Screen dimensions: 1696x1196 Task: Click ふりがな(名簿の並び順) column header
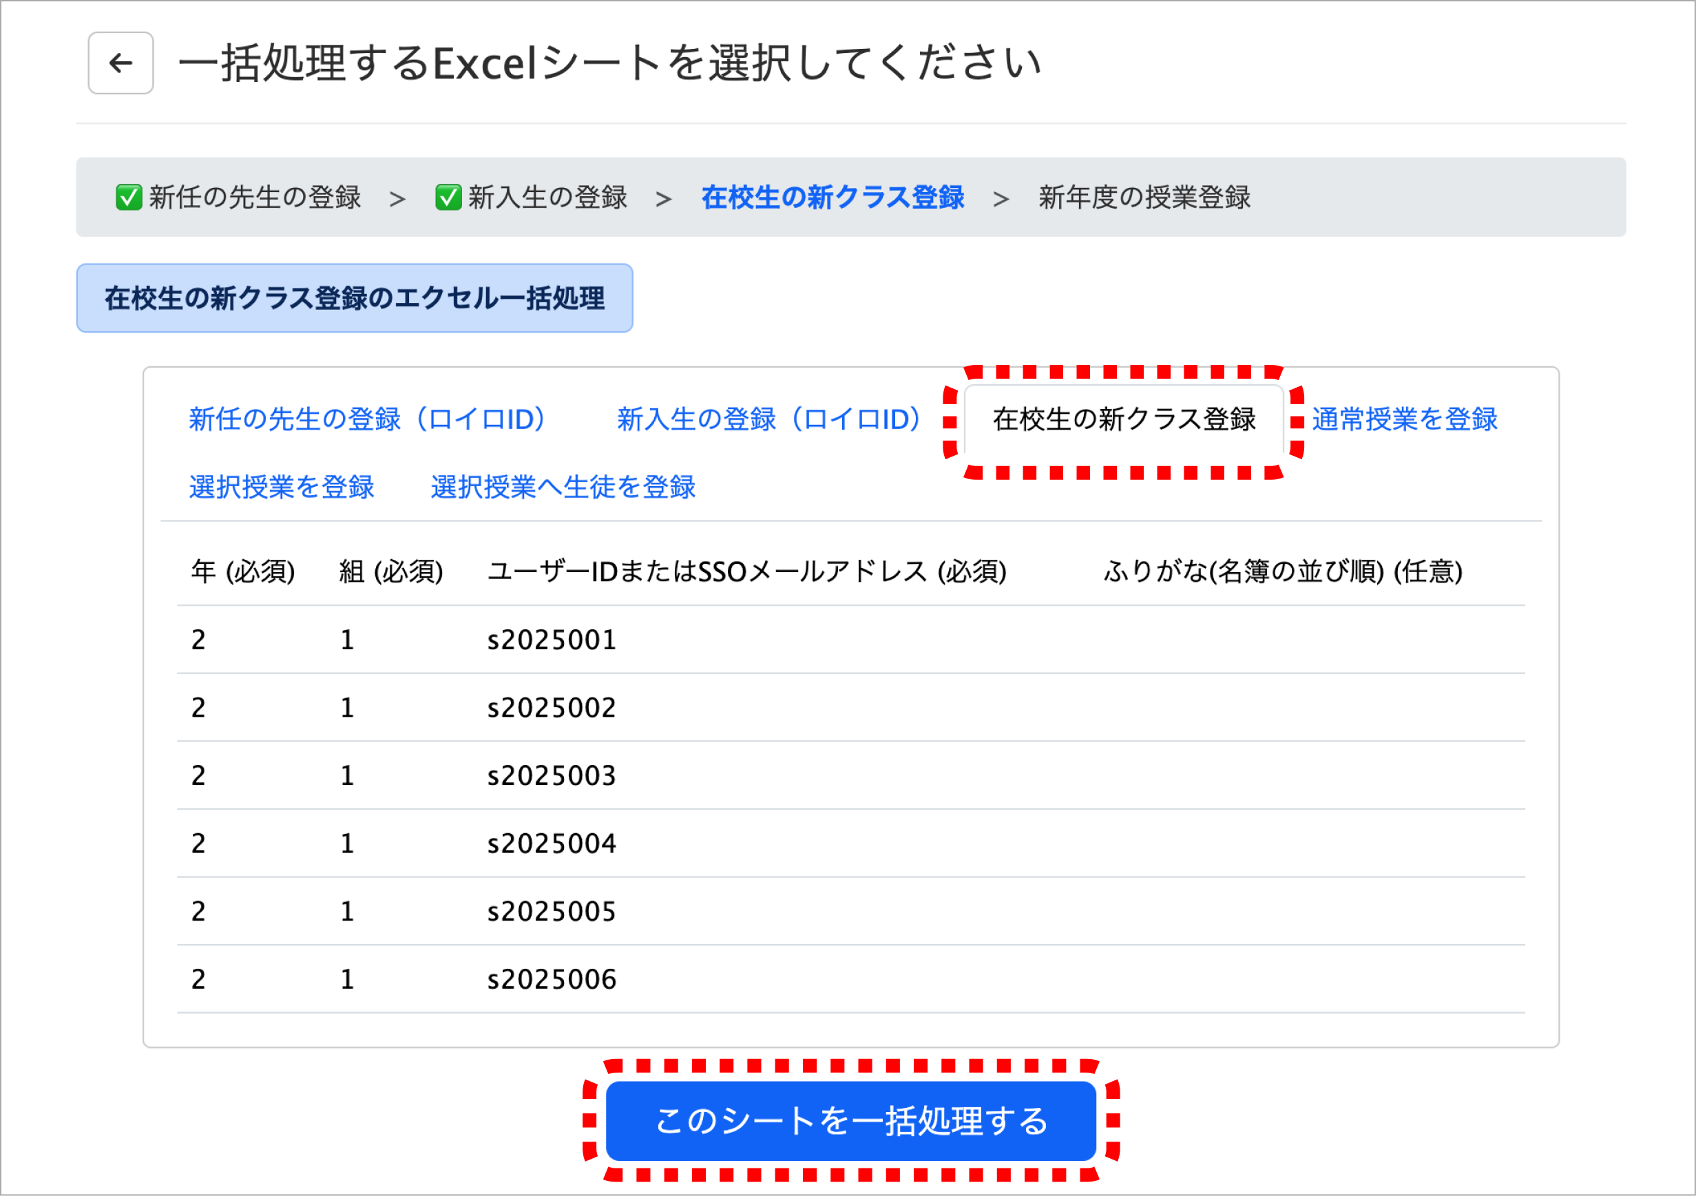pyautogui.click(x=1282, y=571)
